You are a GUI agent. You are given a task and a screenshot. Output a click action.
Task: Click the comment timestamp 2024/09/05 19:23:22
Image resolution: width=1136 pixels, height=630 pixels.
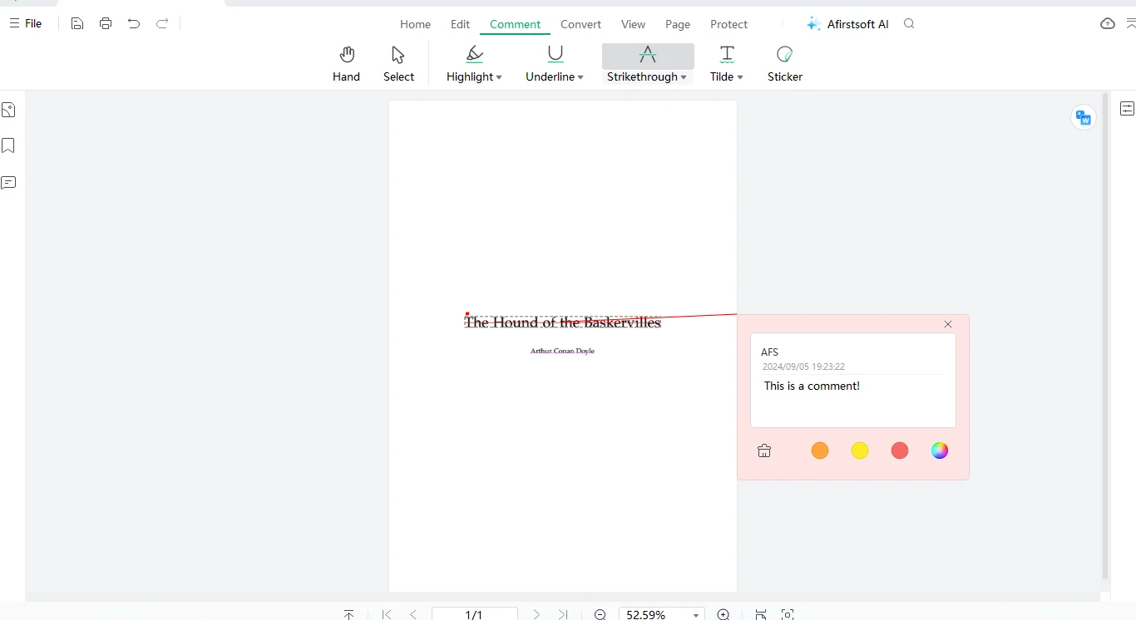coord(803,367)
